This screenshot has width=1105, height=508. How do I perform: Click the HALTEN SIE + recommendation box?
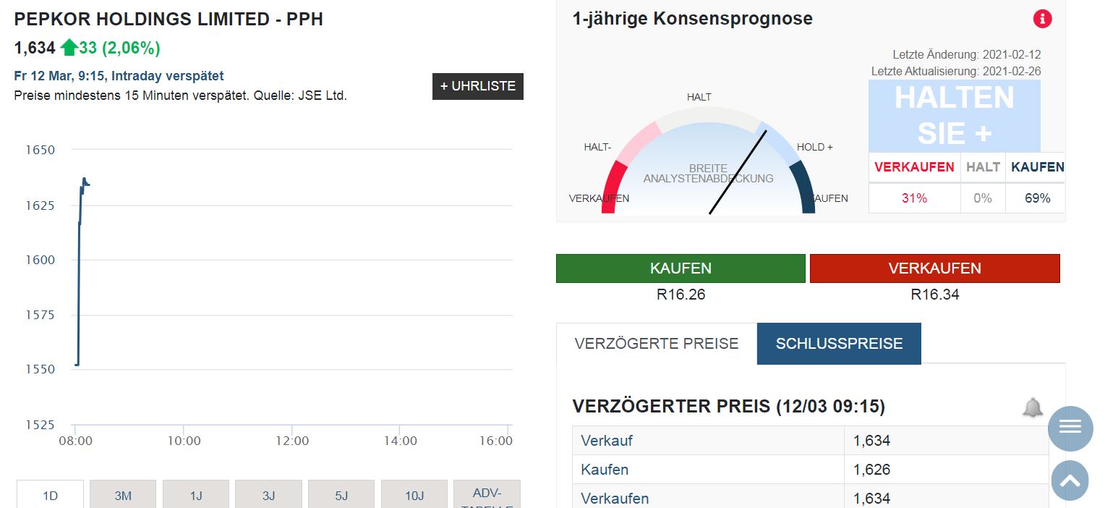pyautogui.click(x=953, y=116)
